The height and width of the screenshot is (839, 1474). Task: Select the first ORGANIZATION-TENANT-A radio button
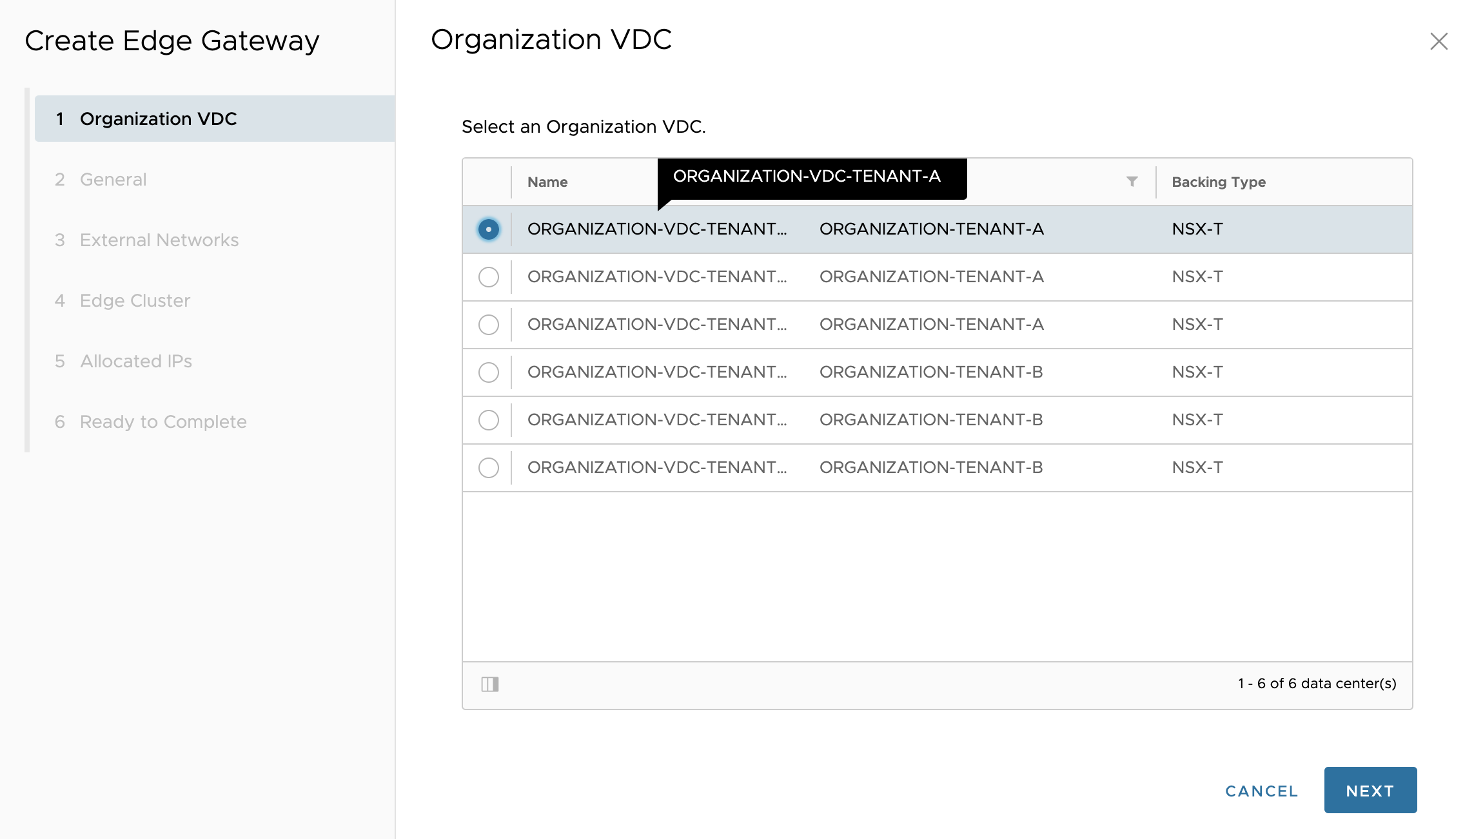tap(489, 229)
